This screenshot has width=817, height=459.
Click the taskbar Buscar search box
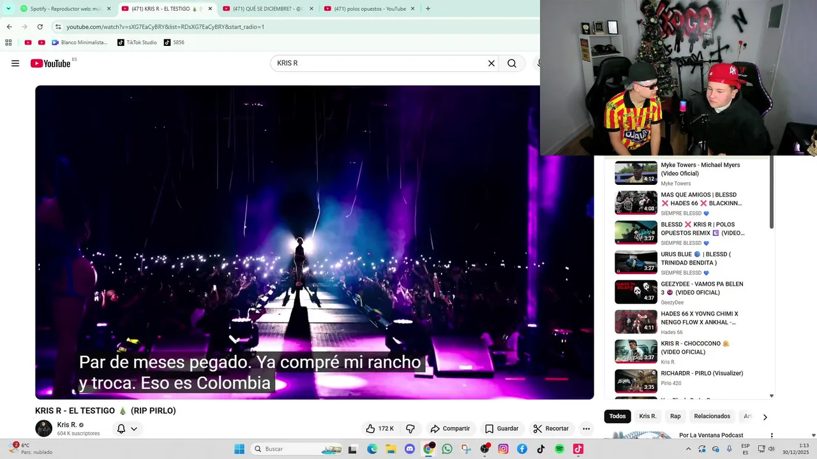[297, 449]
